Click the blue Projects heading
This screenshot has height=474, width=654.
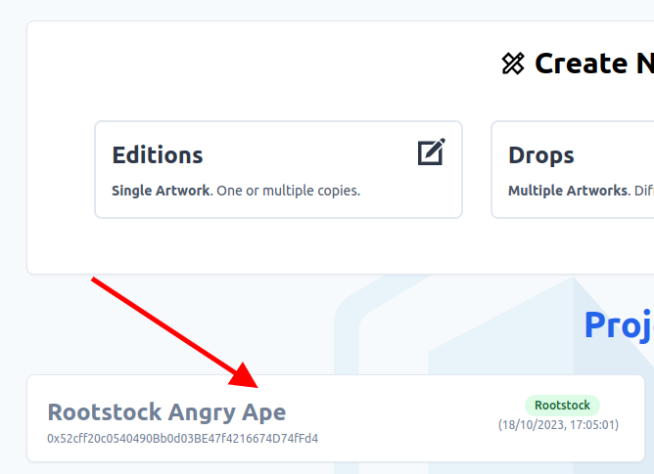pyautogui.click(x=620, y=326)
